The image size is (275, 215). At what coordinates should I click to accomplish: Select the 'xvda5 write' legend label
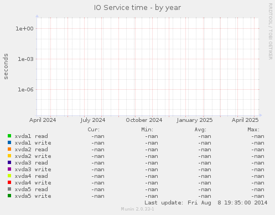pyautogui.click(x=33, y=196)
